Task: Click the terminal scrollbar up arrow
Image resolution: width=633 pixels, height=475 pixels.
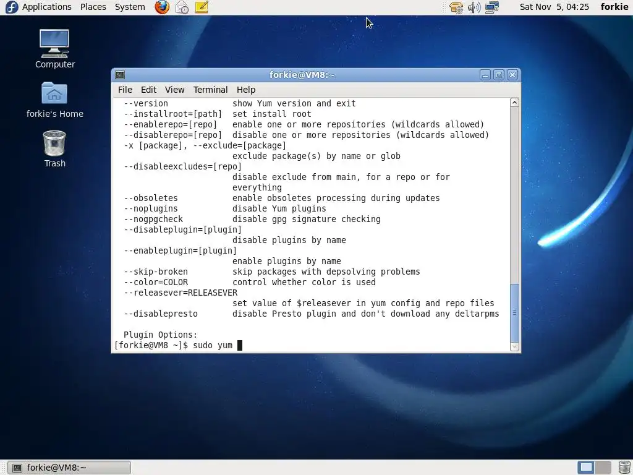Action: tap(514, 103)
